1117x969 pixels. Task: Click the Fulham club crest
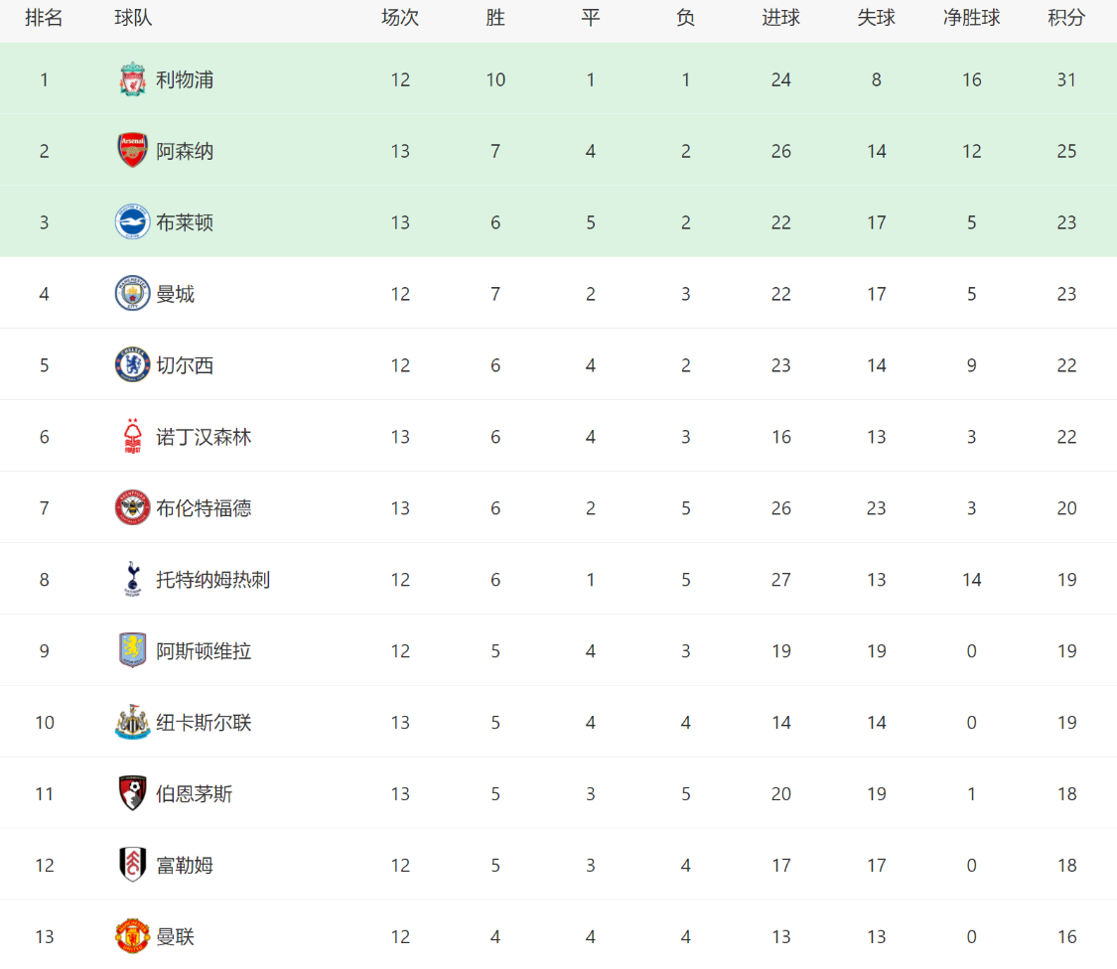[x=132, y=865]
